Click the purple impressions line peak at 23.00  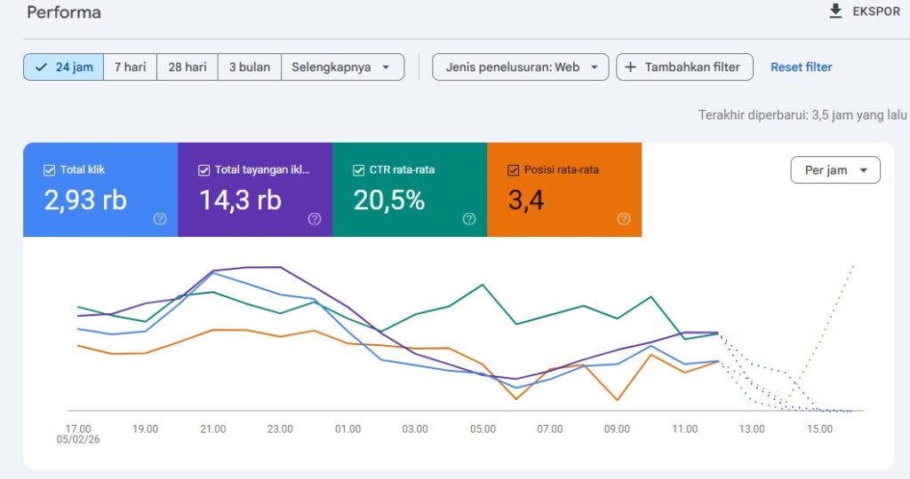280,267
